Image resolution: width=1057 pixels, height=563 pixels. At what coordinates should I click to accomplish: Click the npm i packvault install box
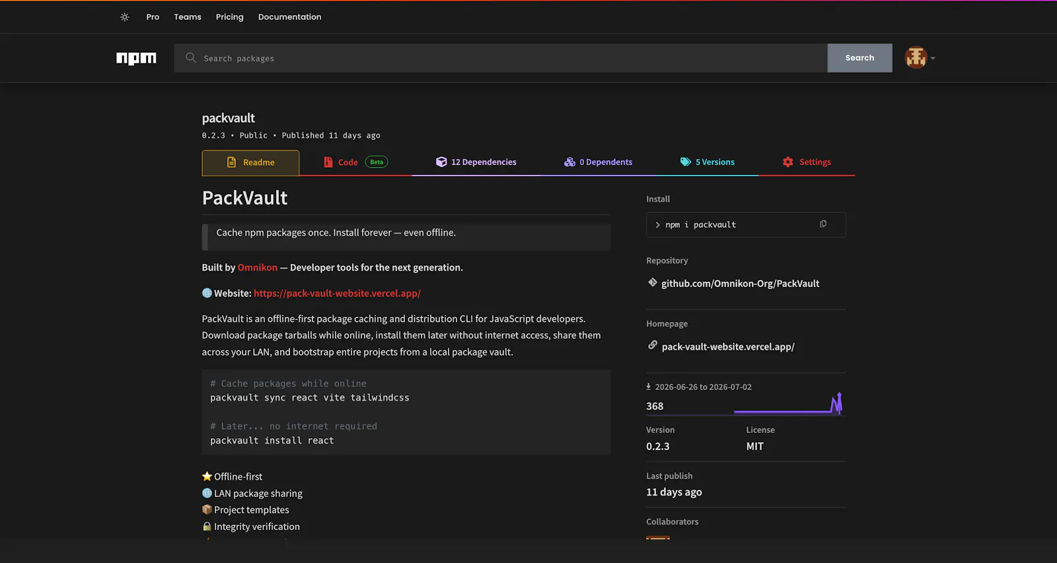pyautogui.click(x=746, y=224)
